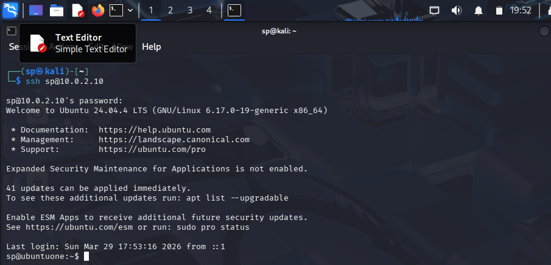Click the terminal cursor block
Screen dimensions: 551x265
pos(86,256)
